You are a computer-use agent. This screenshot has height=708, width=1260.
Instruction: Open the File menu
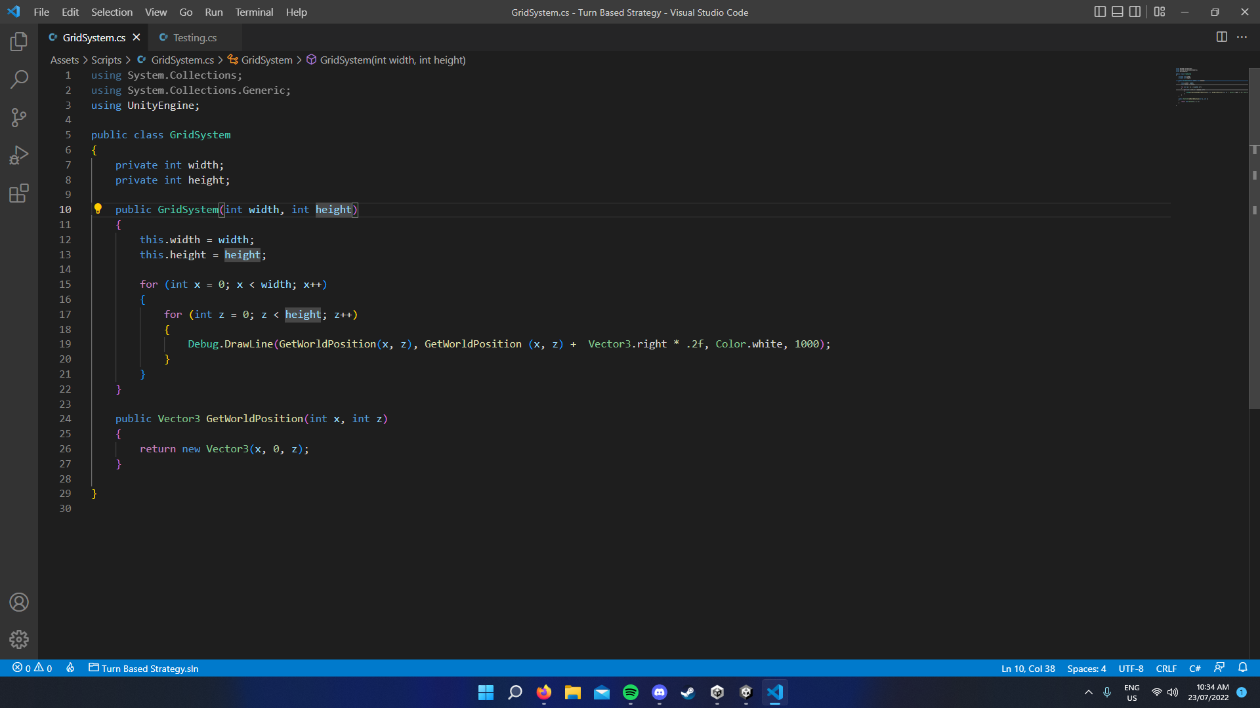pyautogui.click(x=41, y=12)
